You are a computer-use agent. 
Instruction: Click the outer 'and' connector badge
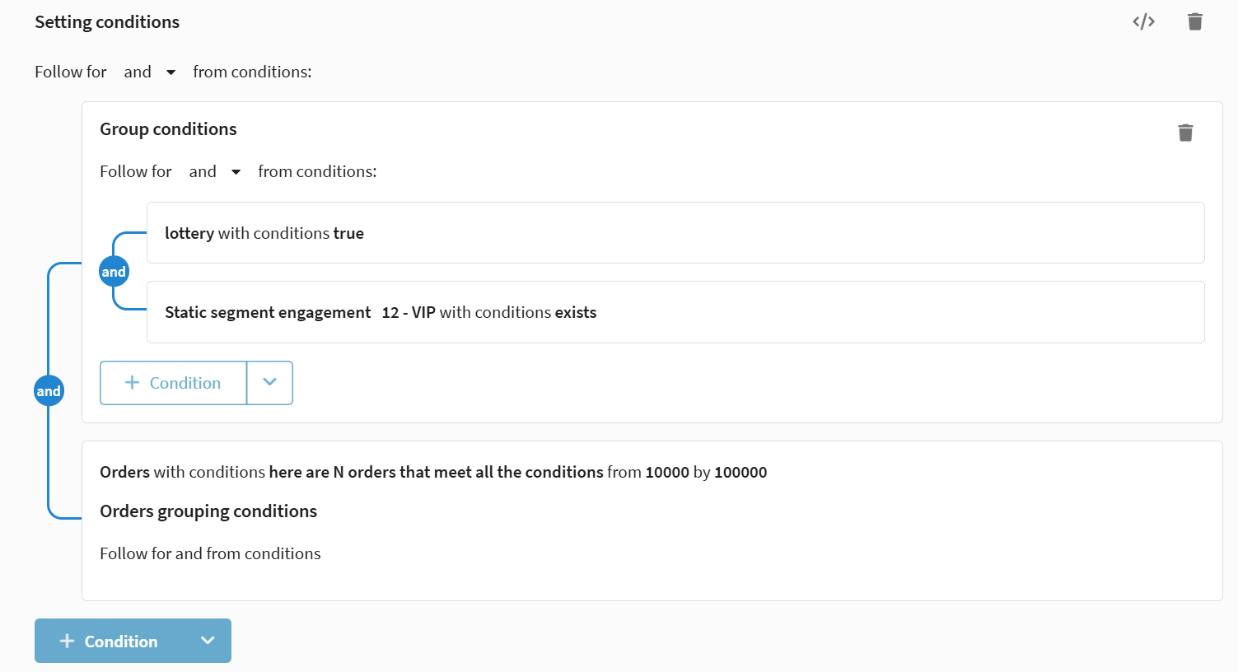coord(49,391)
